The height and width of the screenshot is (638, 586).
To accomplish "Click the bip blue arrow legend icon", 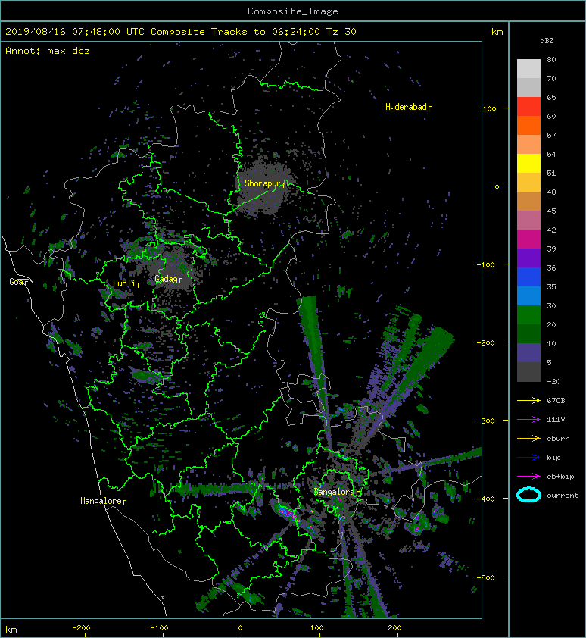I will tap(528, 458).
